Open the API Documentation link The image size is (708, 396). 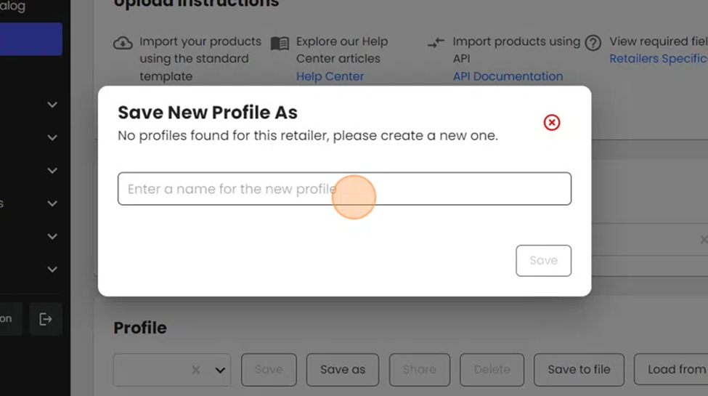coord(508,76)
